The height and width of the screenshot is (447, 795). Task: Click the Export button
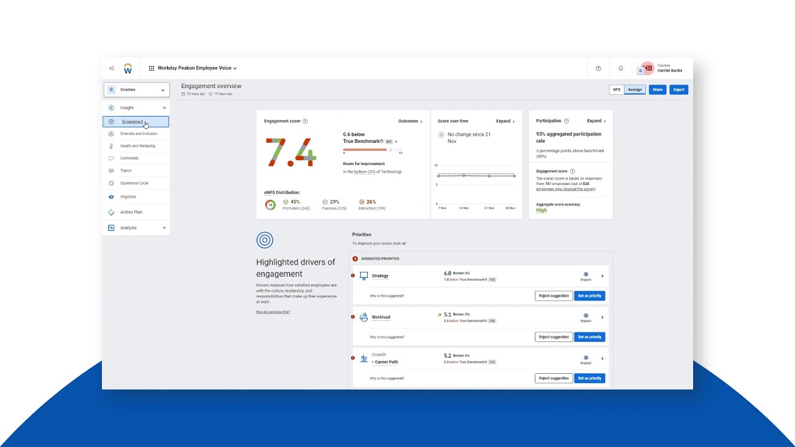tap(679, 89)
